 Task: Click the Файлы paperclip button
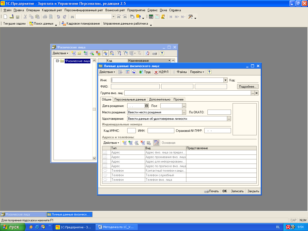tap(180, 72)
